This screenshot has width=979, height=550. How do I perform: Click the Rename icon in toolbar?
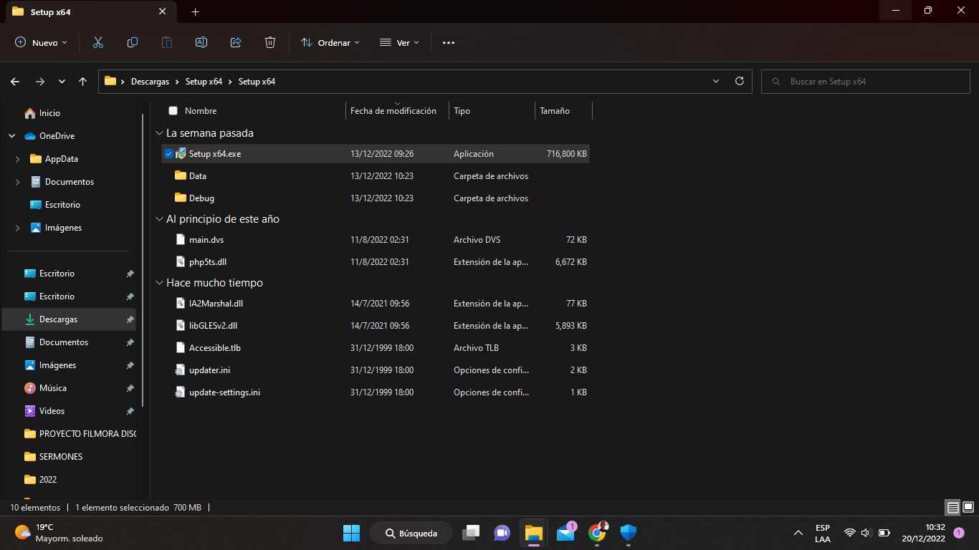click(x=201, y=43)
